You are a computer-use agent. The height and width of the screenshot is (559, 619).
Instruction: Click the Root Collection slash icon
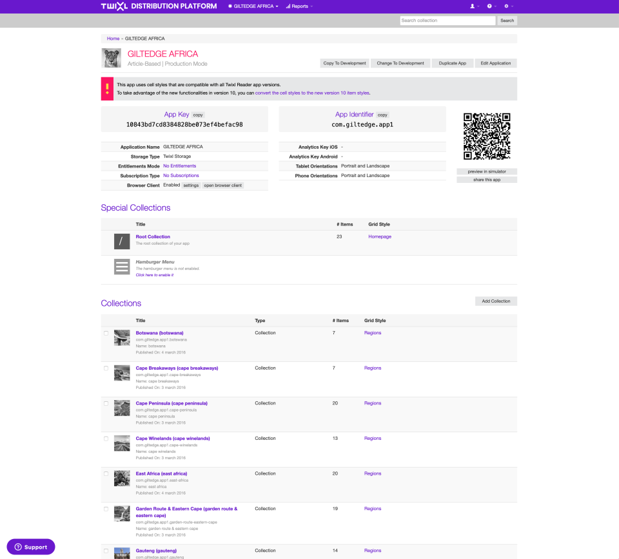click(122, 242)
